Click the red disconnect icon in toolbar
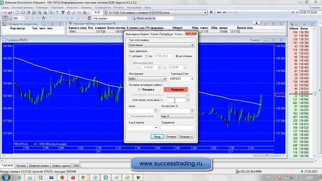Viewport: 322px width, 181px height. [10, 13]
